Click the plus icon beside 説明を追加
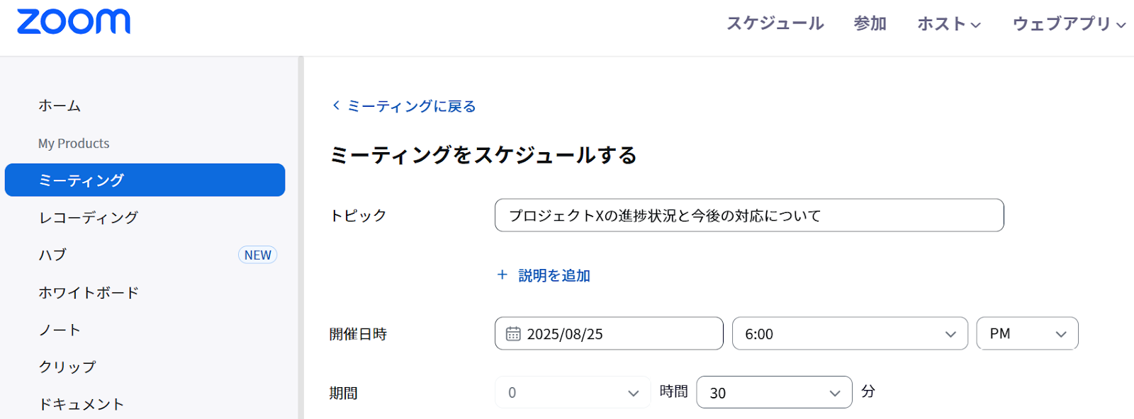Image resolution: width=1134 pixels, height=419 pixels. (x=503, y=275)
